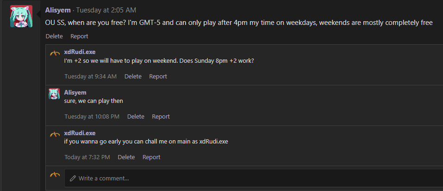Delete the comment posted Tuesday at 9:34 AM
Image resolution: width=443 pixels, height=191 pixels.
(133, 76)
